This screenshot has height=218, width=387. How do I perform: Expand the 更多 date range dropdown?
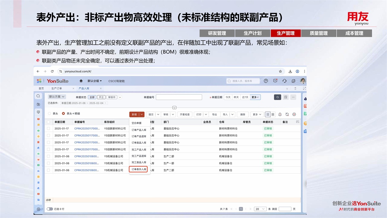click(256, 97)
